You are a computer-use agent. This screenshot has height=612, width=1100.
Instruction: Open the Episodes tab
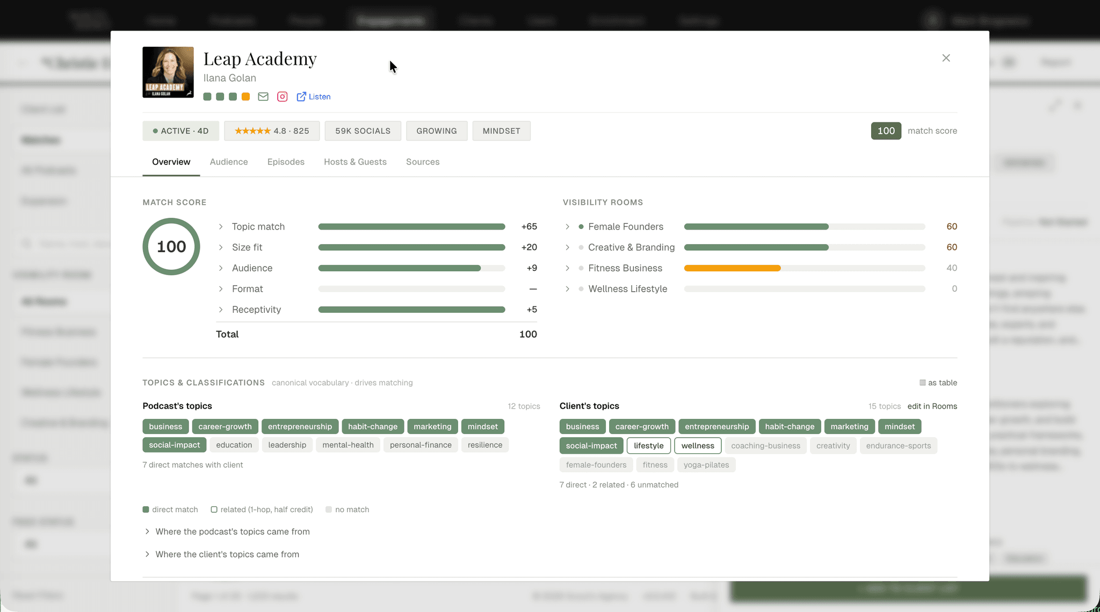[286, 162]
